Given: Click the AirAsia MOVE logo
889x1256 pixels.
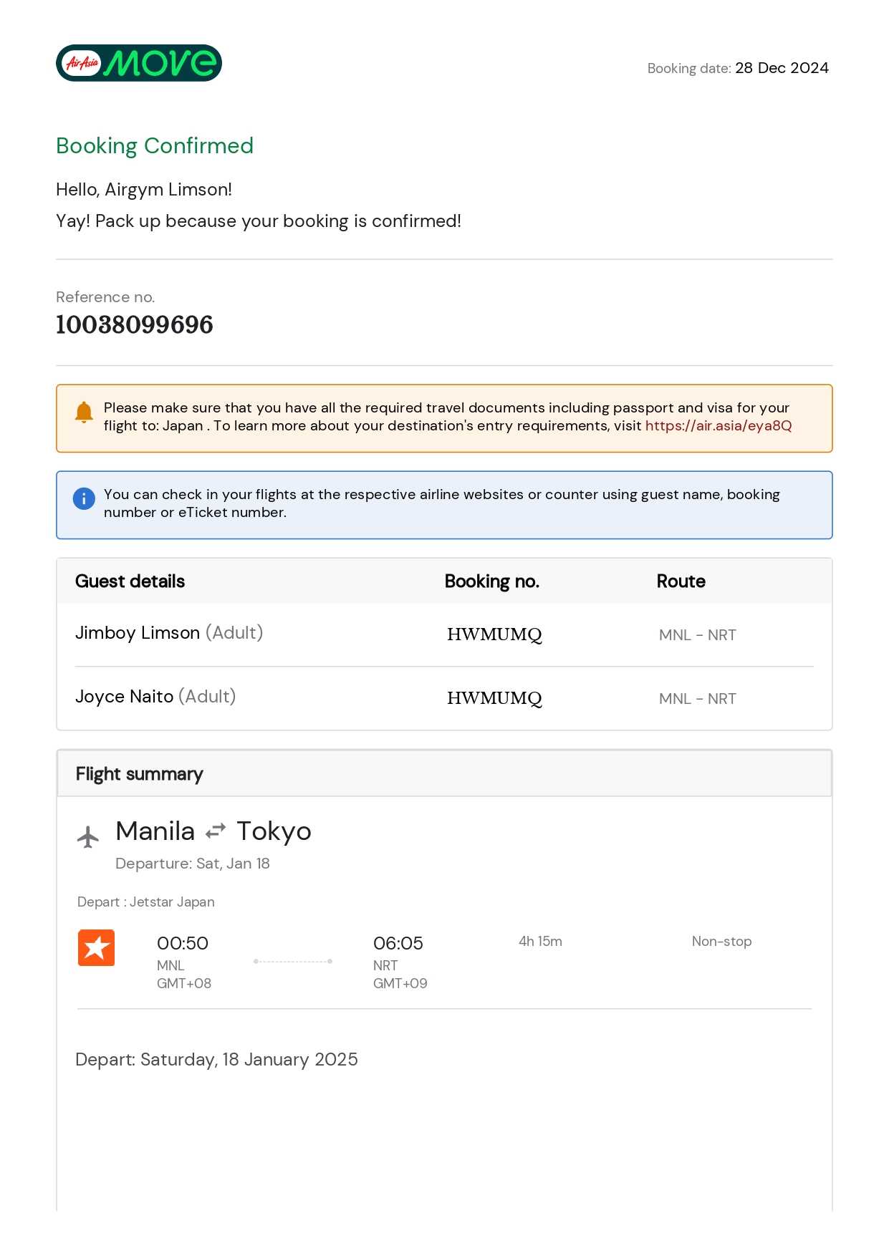Looking at the screenshot, I should point(139,63).
